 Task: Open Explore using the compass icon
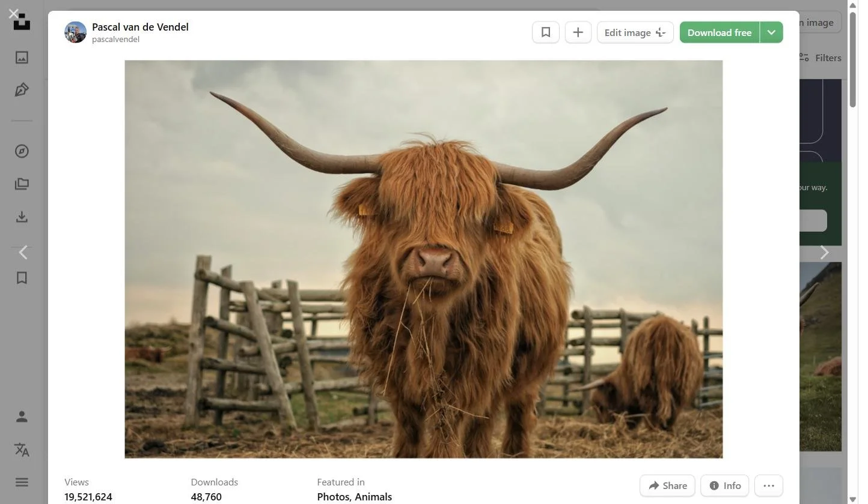[22, 151]
